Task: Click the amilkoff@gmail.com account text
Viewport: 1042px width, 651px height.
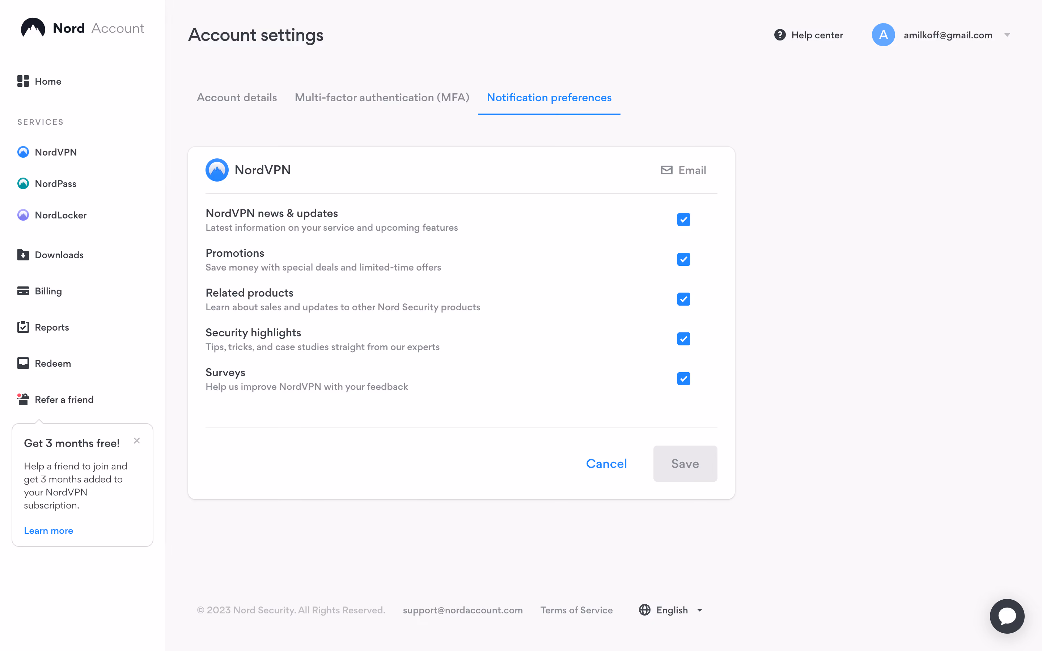Action: pos(948,35)
